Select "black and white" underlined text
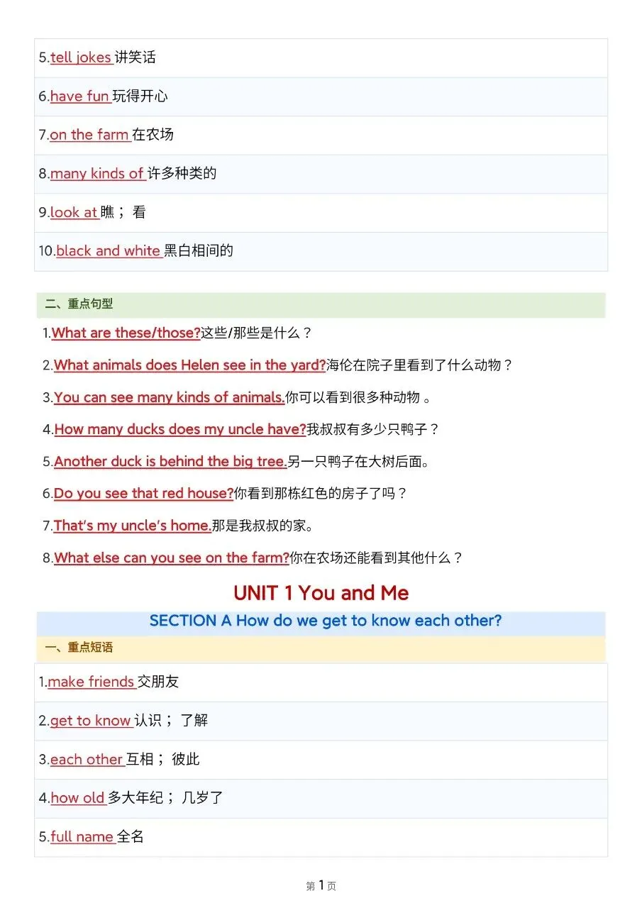642x908 pixels. (x=109, y=250)
